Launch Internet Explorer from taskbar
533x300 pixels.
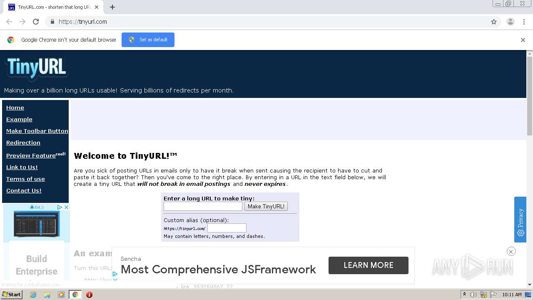33,295
